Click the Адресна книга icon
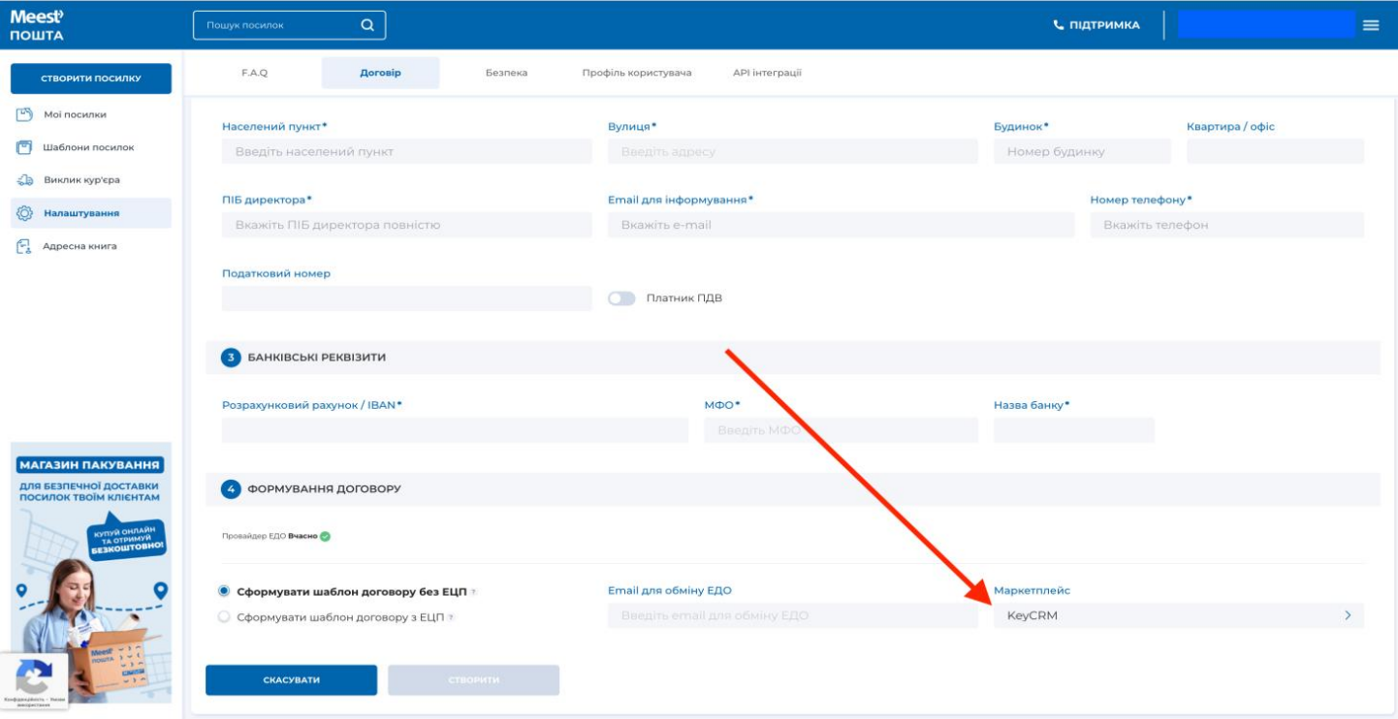 (x=25, y=246)
